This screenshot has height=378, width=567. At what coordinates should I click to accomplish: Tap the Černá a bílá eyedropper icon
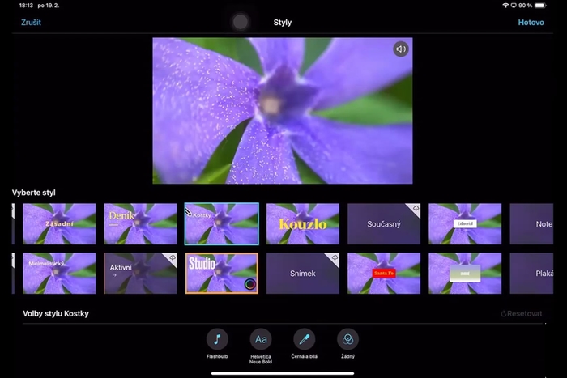(305, 339)
